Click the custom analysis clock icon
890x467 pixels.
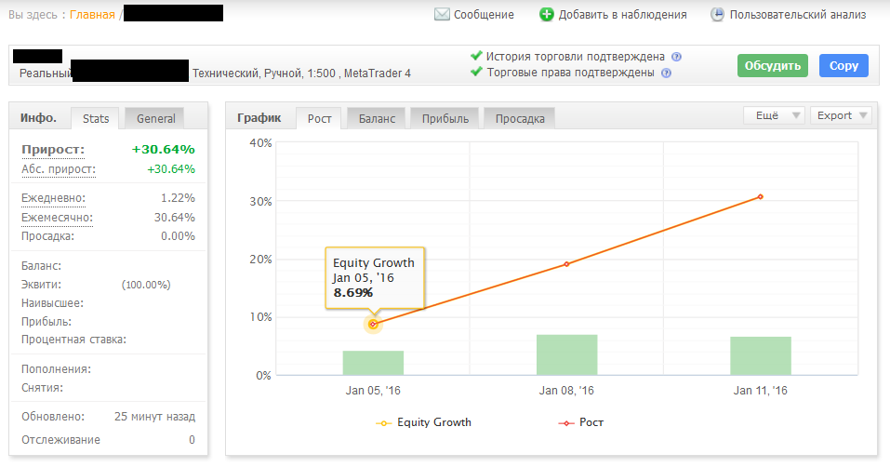coord(717,15)
